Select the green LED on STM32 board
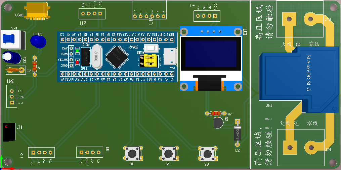Image resolution: width=341 pixels, height=170 pixels. (x=77, y=51)
